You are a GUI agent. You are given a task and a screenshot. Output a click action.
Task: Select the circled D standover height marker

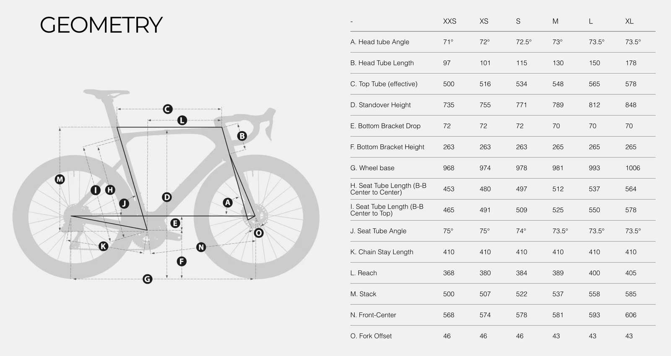click(x=167, y=197)
